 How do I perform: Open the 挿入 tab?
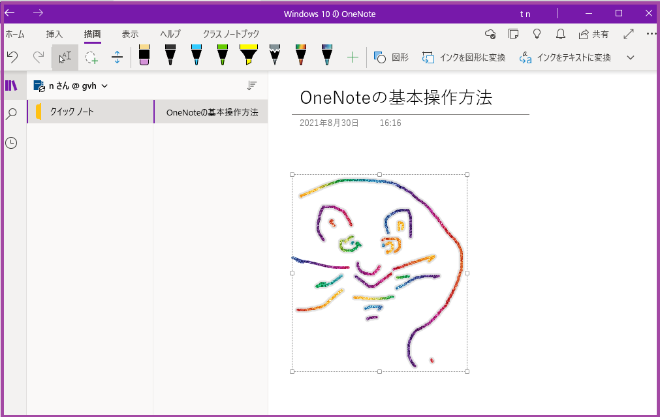click(54, 34)
